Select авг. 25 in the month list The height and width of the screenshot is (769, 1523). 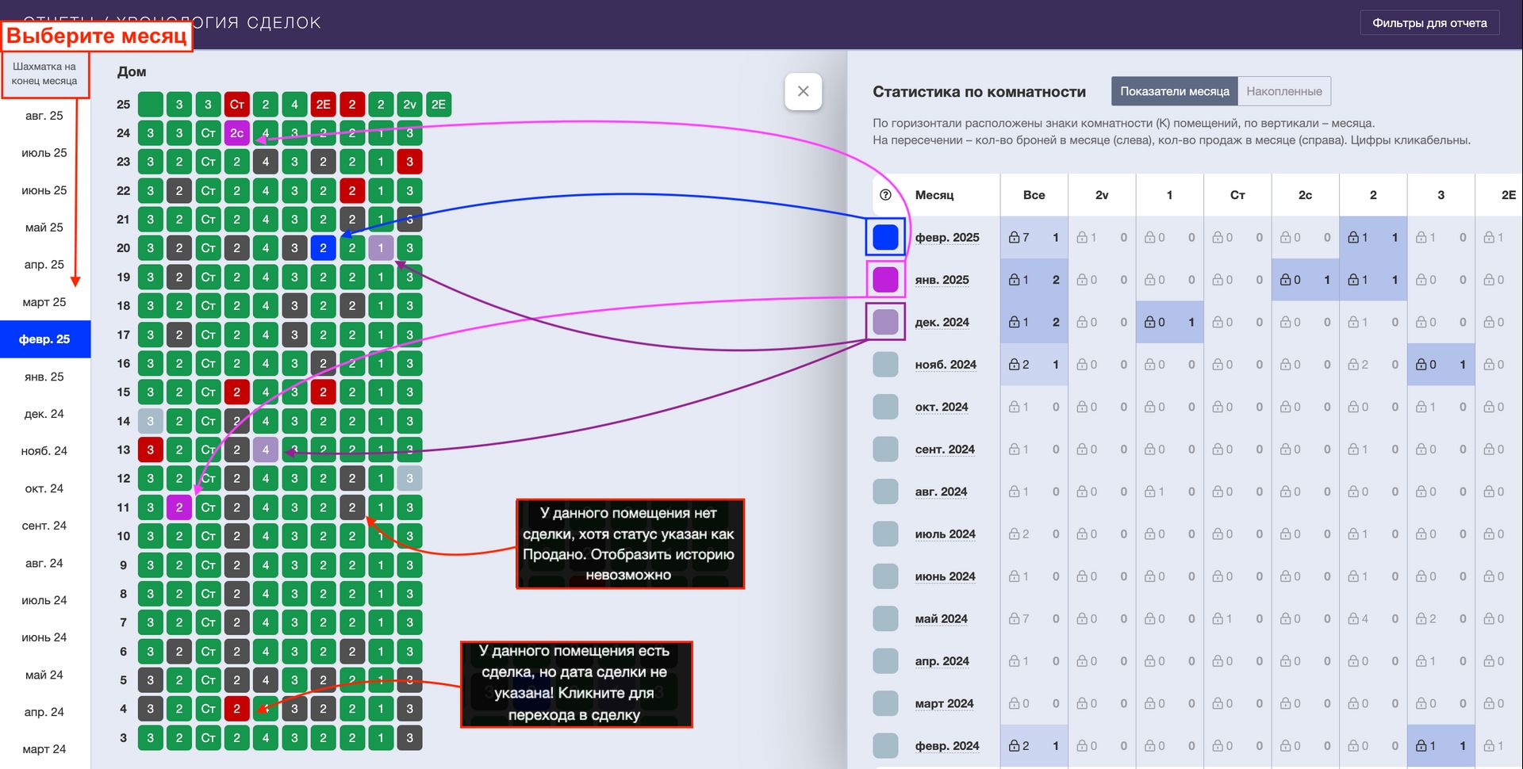44,116
